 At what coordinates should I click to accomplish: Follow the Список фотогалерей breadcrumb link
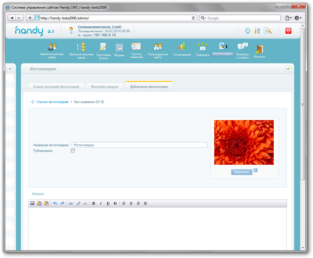point(52,102)
